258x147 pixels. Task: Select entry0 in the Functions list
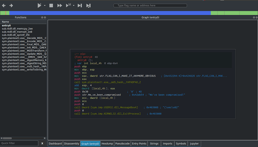[x=23, y=25]
